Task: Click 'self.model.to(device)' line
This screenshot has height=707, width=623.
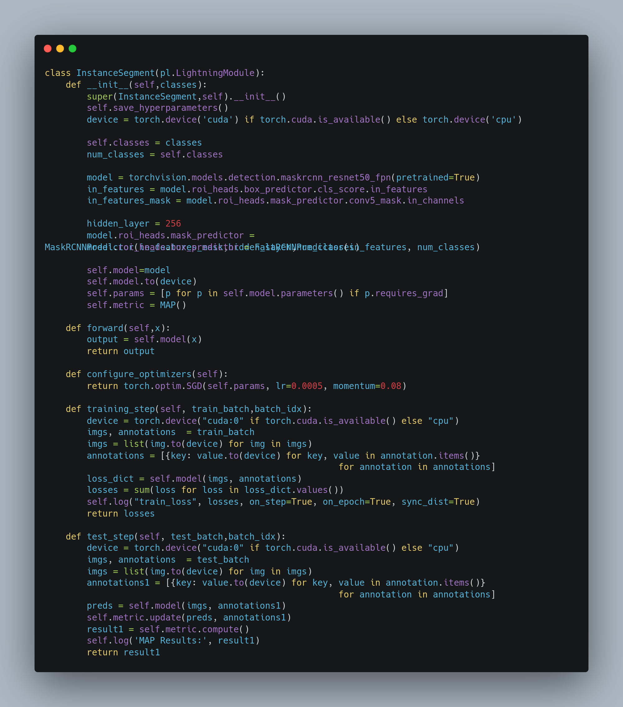Action: [142, 282]
